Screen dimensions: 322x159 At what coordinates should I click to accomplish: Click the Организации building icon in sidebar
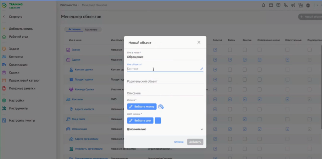(x=4, y=65)
